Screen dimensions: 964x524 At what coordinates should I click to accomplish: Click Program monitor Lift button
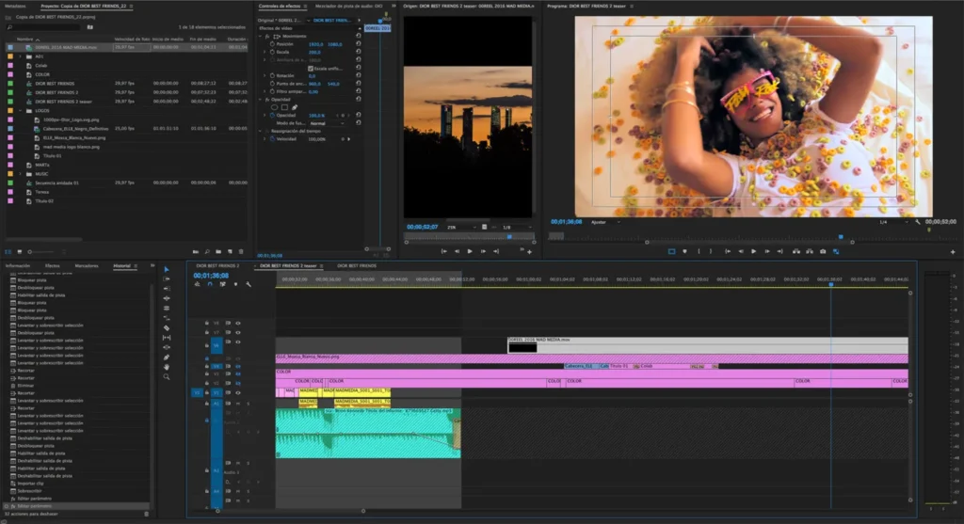tap(796, 251)
